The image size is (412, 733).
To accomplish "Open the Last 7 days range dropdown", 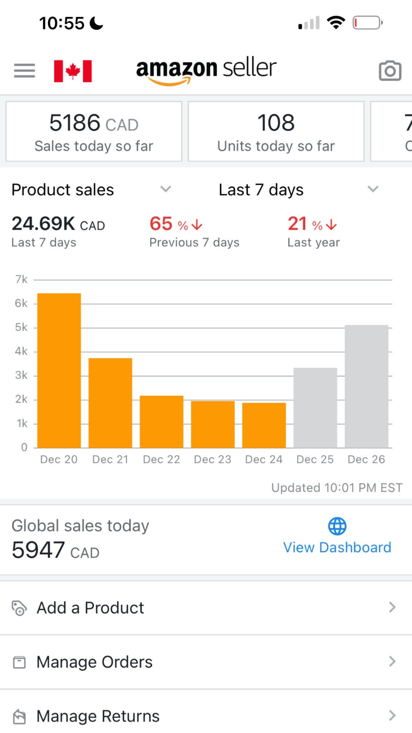I will tap(373, 189).
